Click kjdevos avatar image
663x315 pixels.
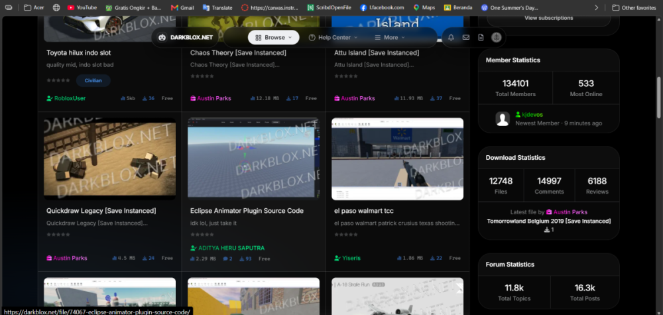click(x=503, y=119)
